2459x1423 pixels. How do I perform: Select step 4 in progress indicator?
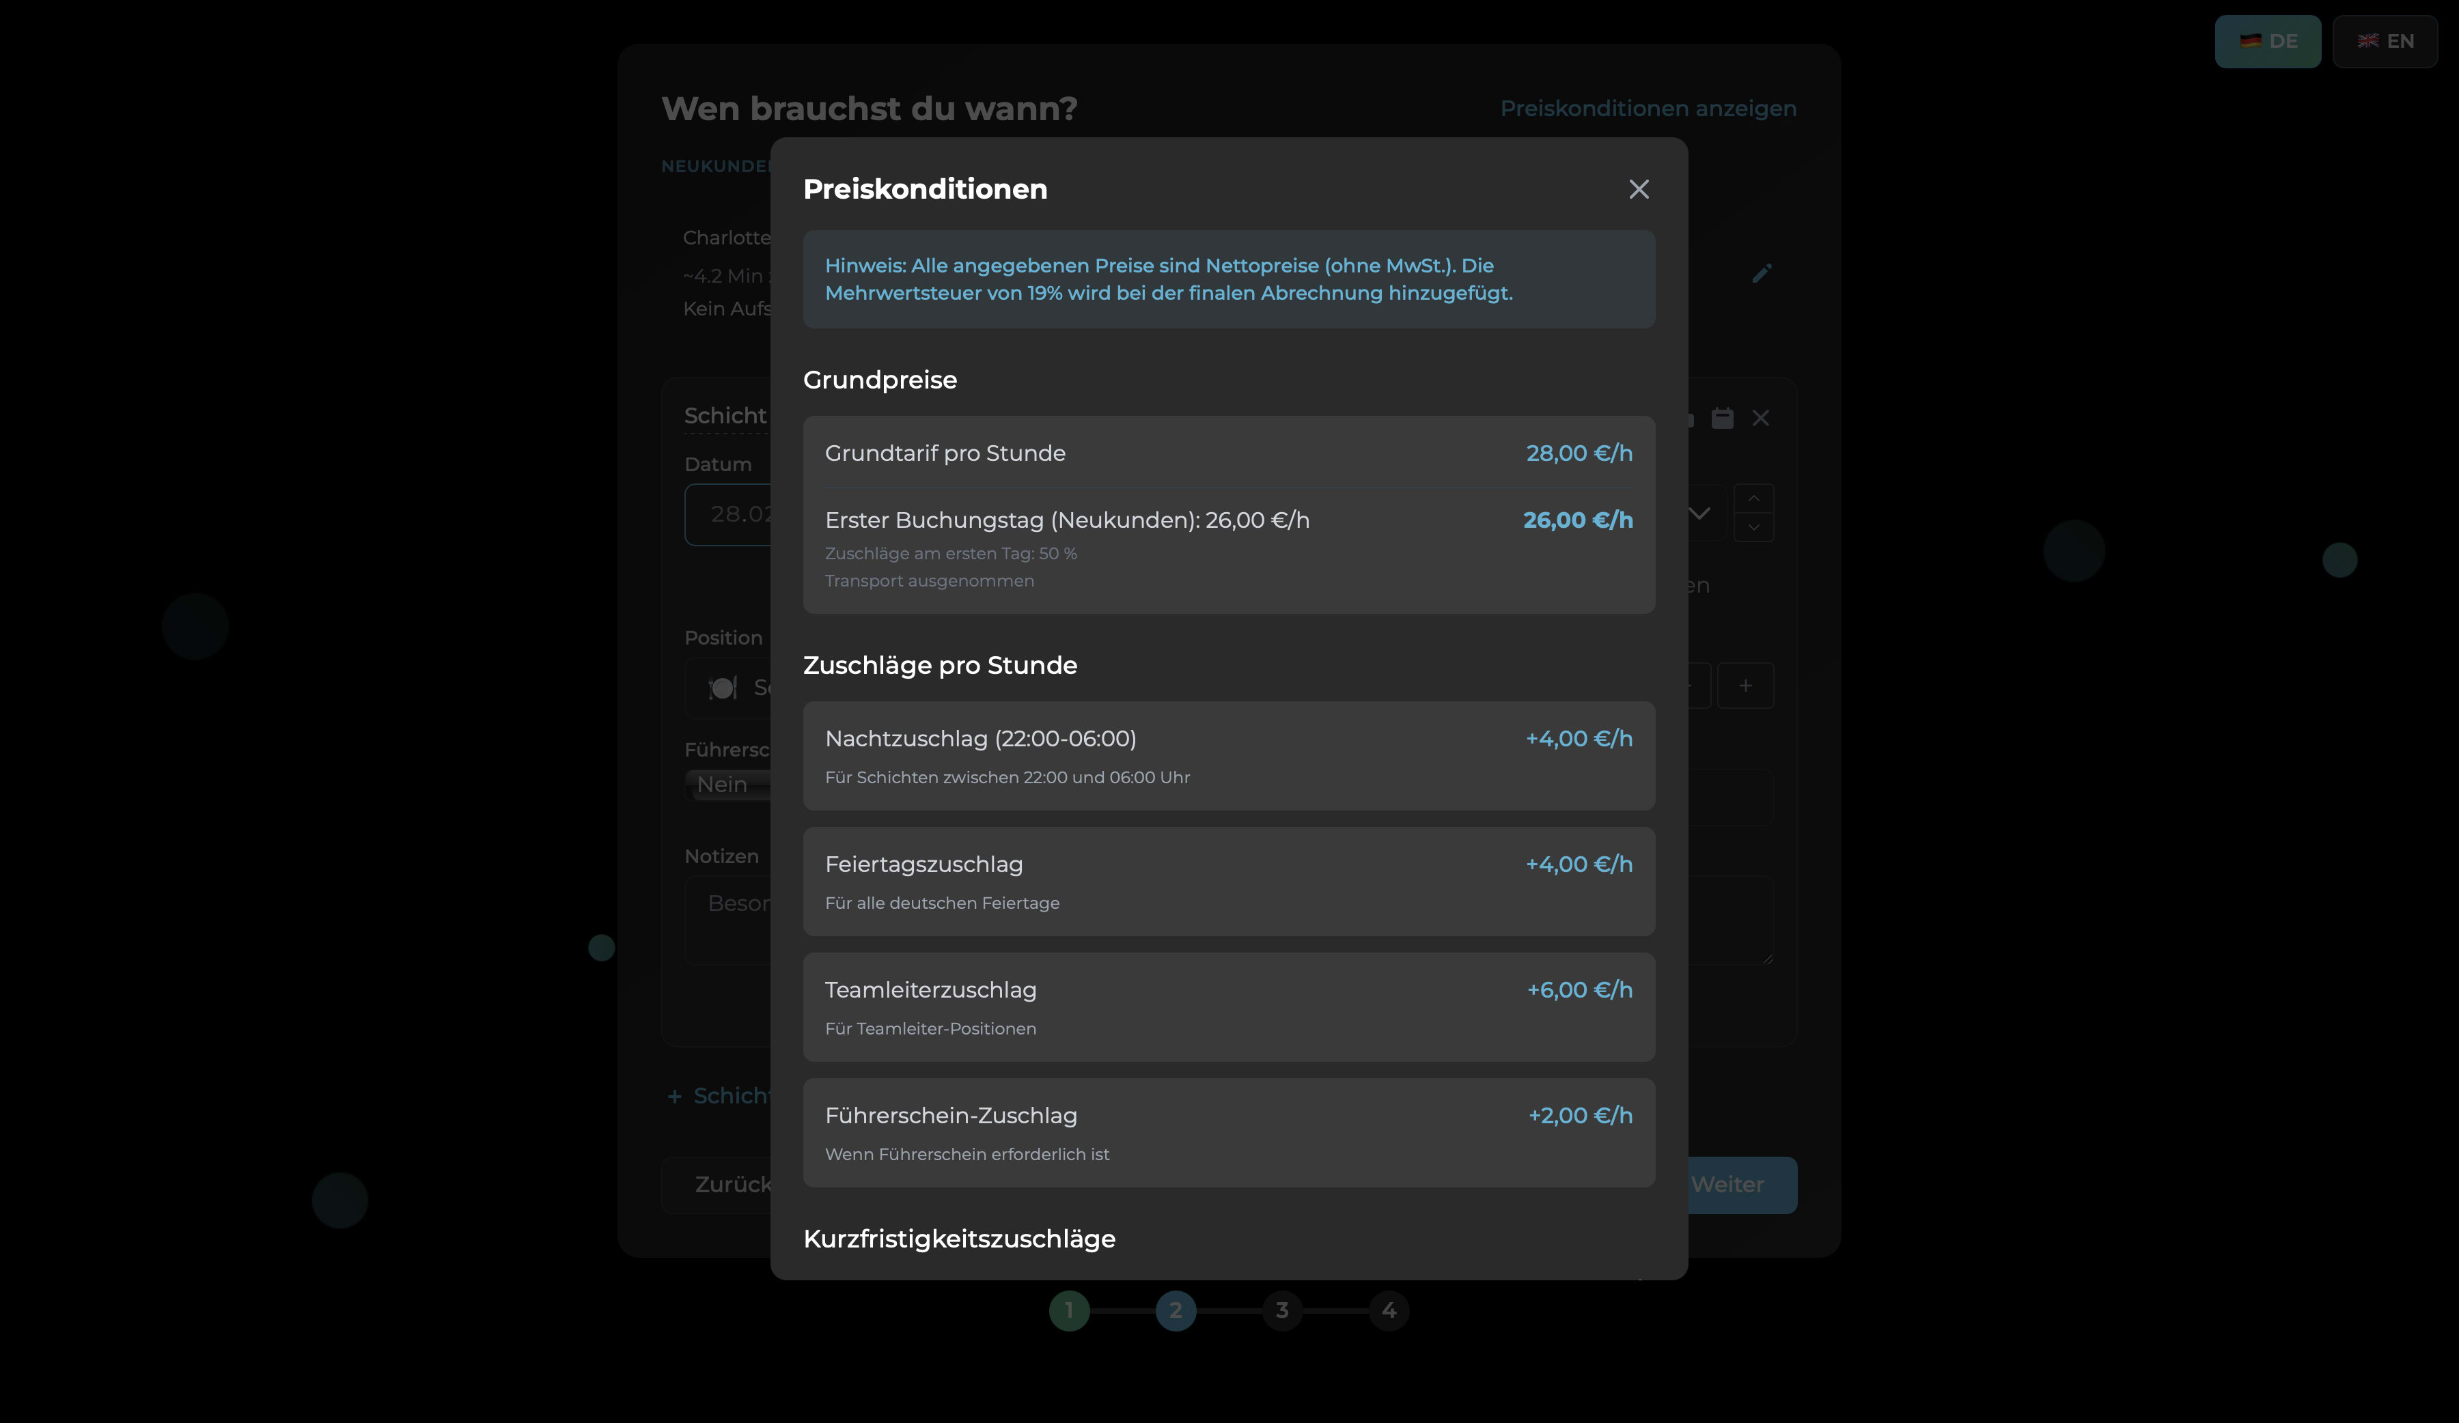tap(1389, 1310)
